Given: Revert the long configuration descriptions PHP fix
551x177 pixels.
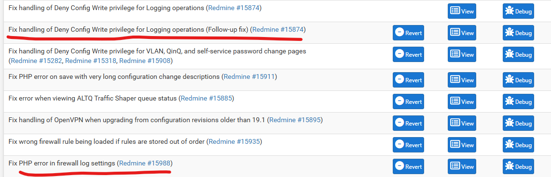Looking at the screenshot, I should (x=408, y=80).
